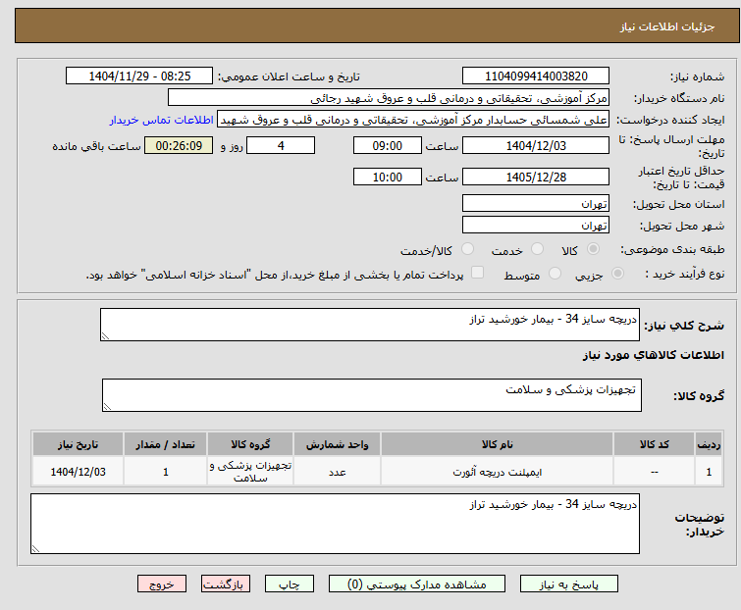
Task: Open اطلاعات تماس خریدار link
Action: (162, 120)
